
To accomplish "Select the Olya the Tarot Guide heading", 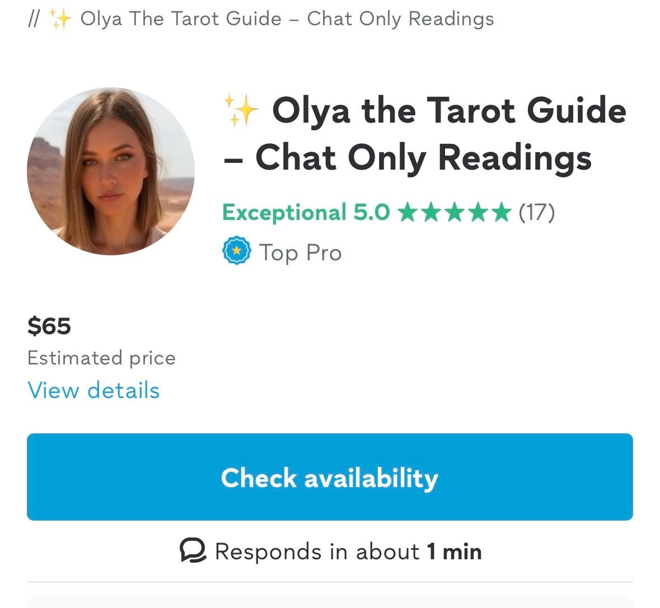I will (x=424, y=134).
